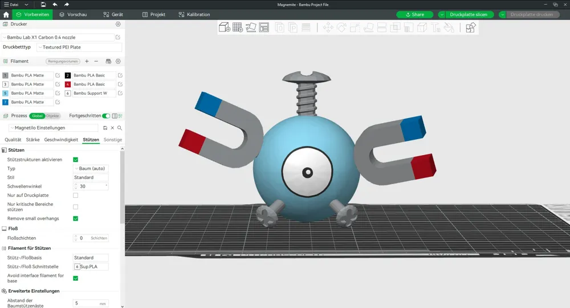Select the Global process mode

[x=37, y=116]
